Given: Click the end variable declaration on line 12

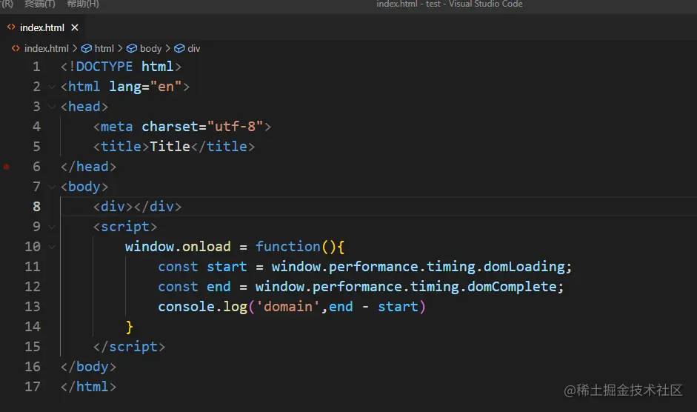Looking at the screenshot, I should click(x=219, y=287).
